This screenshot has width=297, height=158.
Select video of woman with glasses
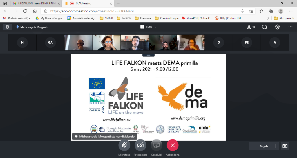[106, 43]
